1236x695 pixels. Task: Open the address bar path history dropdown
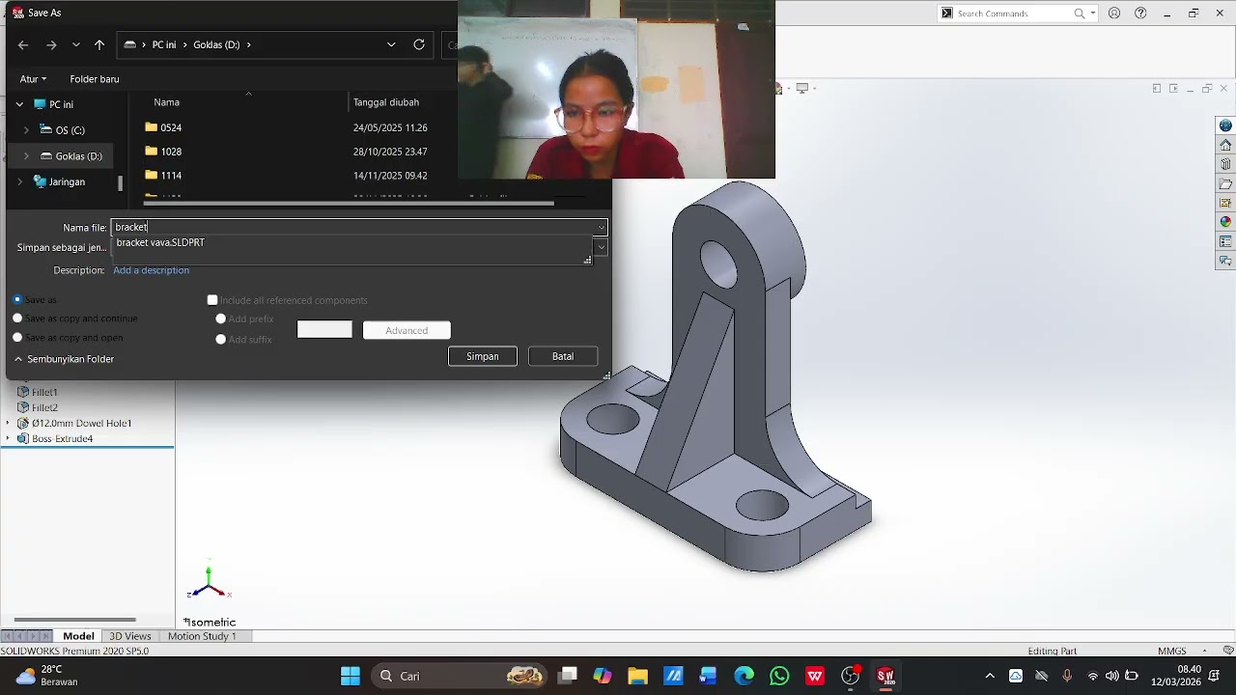coord(391,44)
